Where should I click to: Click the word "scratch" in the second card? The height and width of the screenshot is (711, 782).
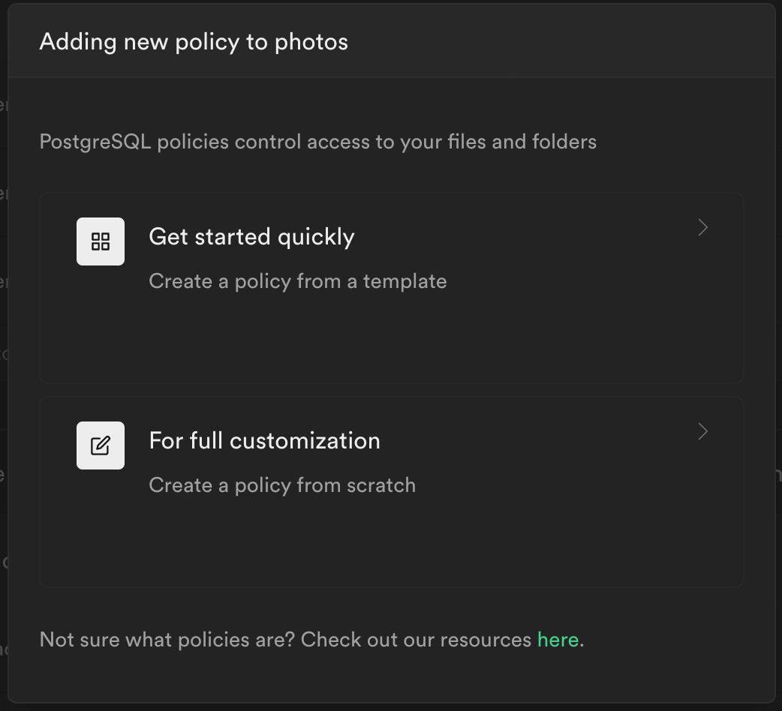tap(381, 485)
